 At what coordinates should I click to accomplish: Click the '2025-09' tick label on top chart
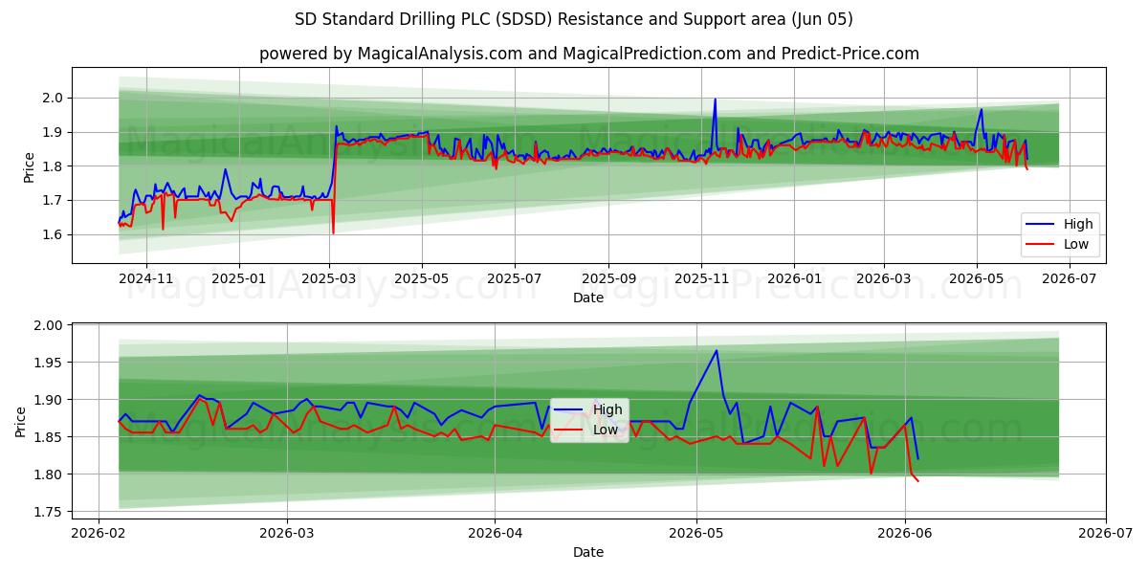608,278
